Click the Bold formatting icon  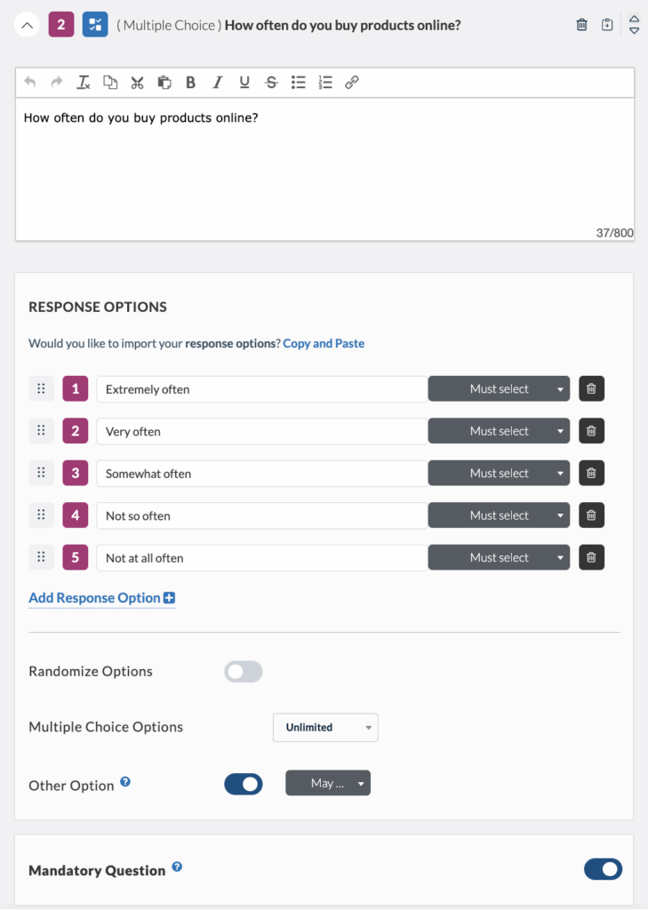tap(190, 83)
